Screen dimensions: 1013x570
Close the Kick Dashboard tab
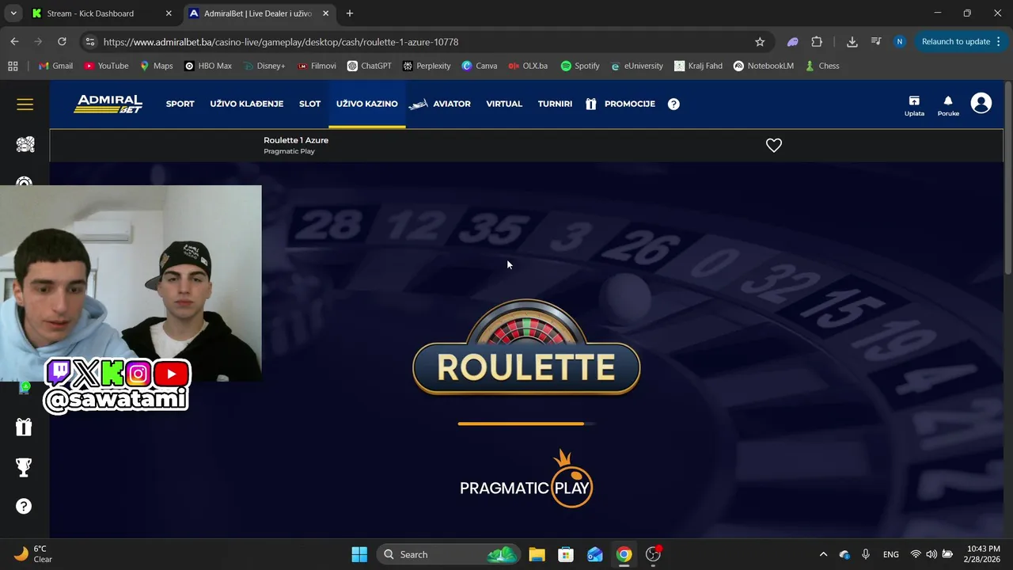click(x=169, y=13)
